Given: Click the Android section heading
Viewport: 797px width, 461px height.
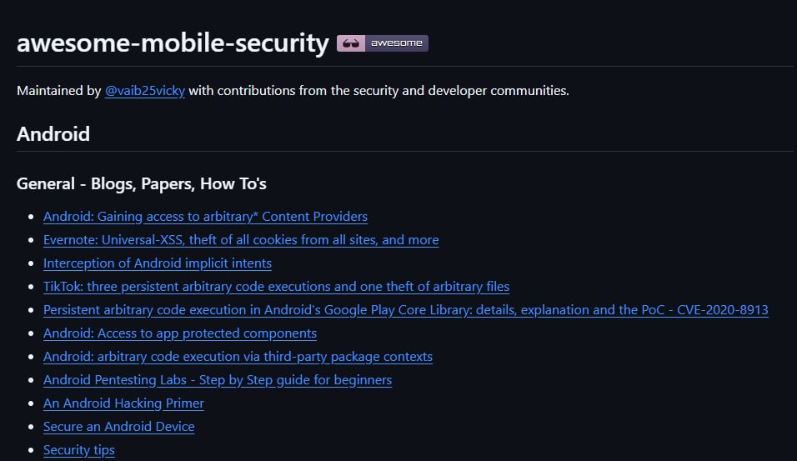Looking at the screenshot, I should [53, 133].
